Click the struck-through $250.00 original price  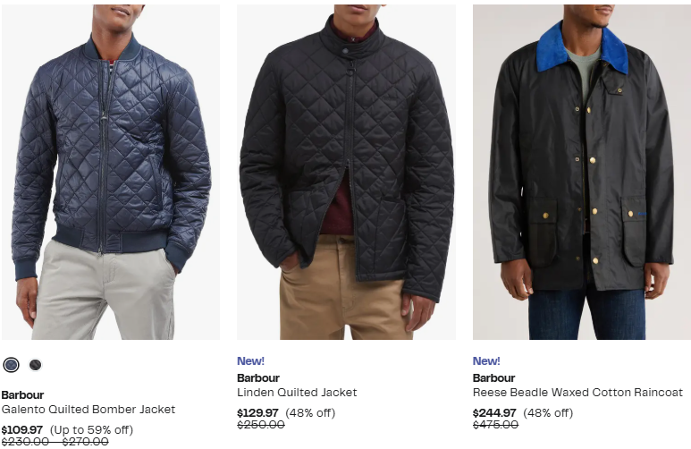(261, 425)
